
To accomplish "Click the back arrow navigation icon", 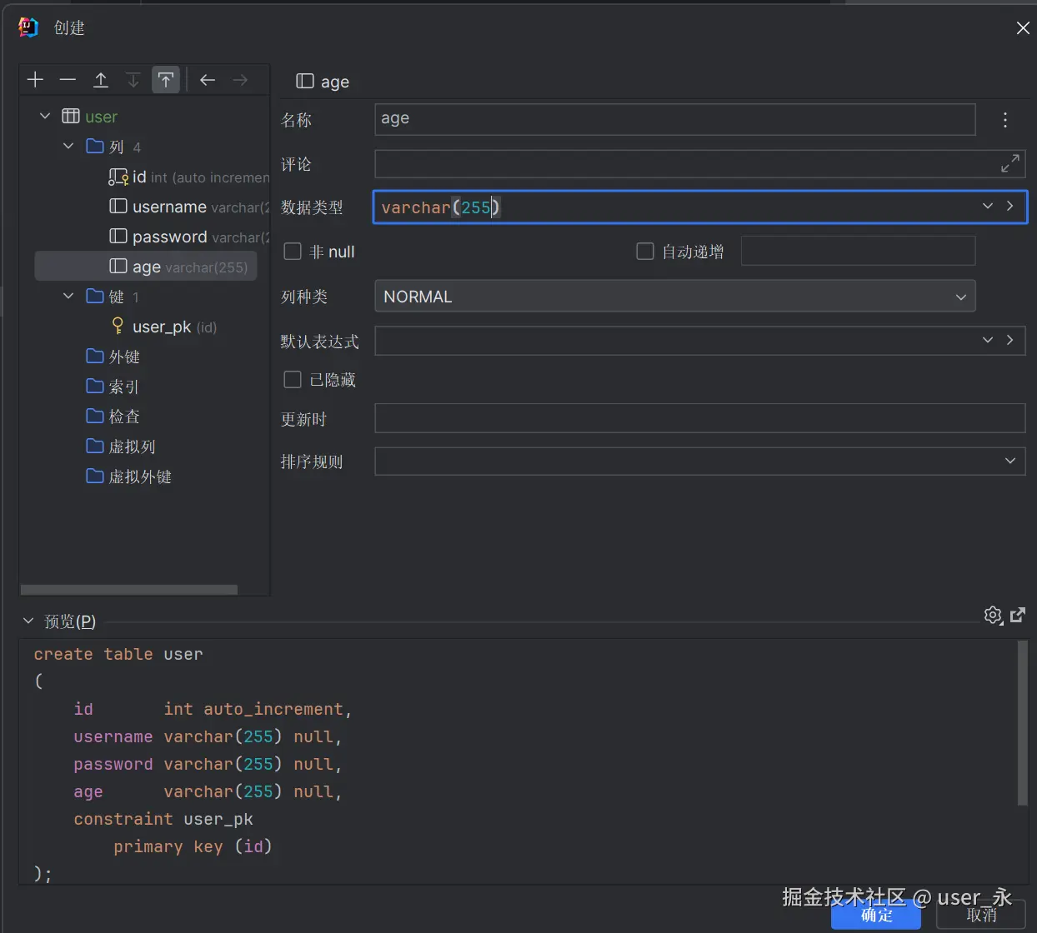I will click(208, 80).
